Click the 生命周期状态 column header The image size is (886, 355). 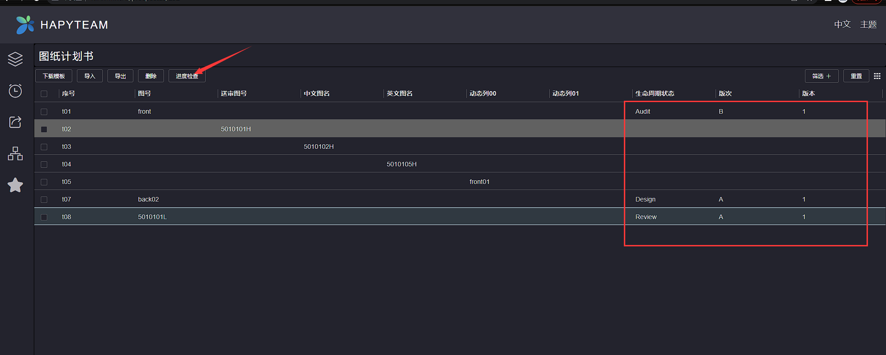click(x=655, y=93)
